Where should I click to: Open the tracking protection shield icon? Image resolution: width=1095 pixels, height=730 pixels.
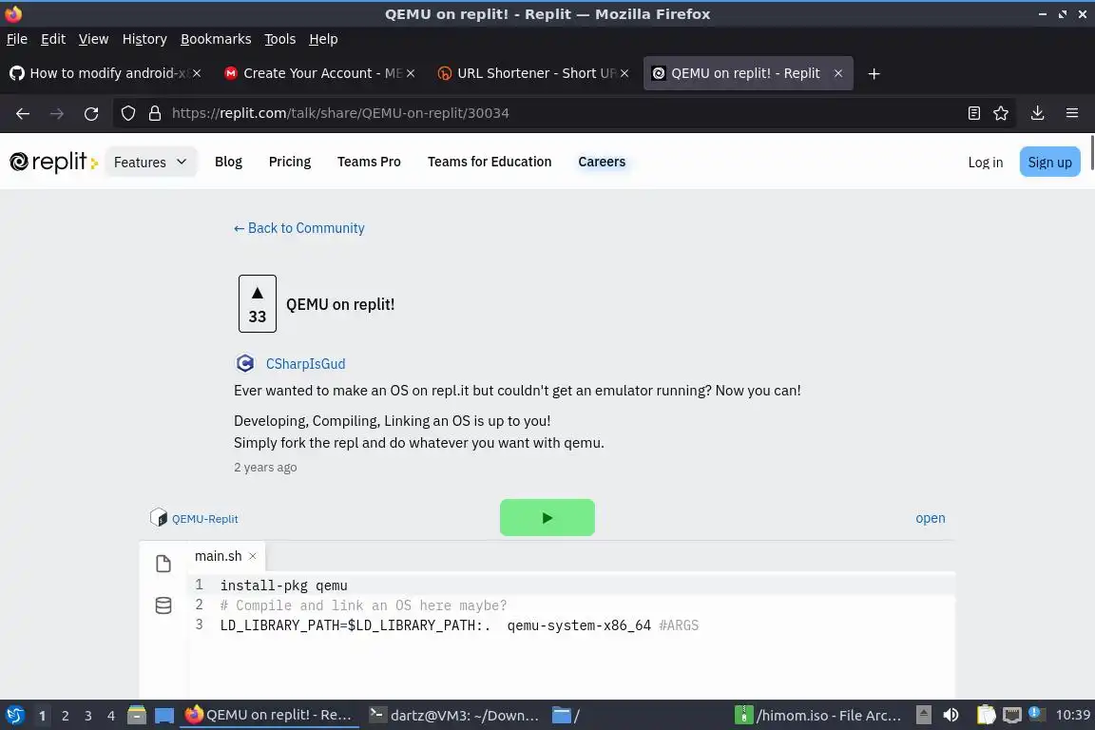127,113
